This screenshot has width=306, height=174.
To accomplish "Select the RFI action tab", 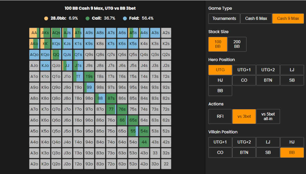I will [220, 116].
